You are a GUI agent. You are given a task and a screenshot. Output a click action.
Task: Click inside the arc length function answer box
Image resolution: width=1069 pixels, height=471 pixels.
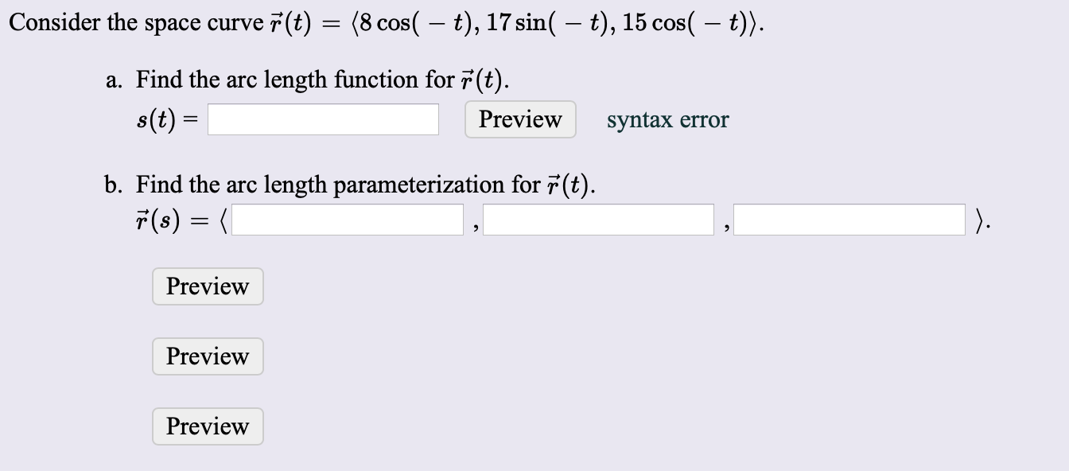322,120
